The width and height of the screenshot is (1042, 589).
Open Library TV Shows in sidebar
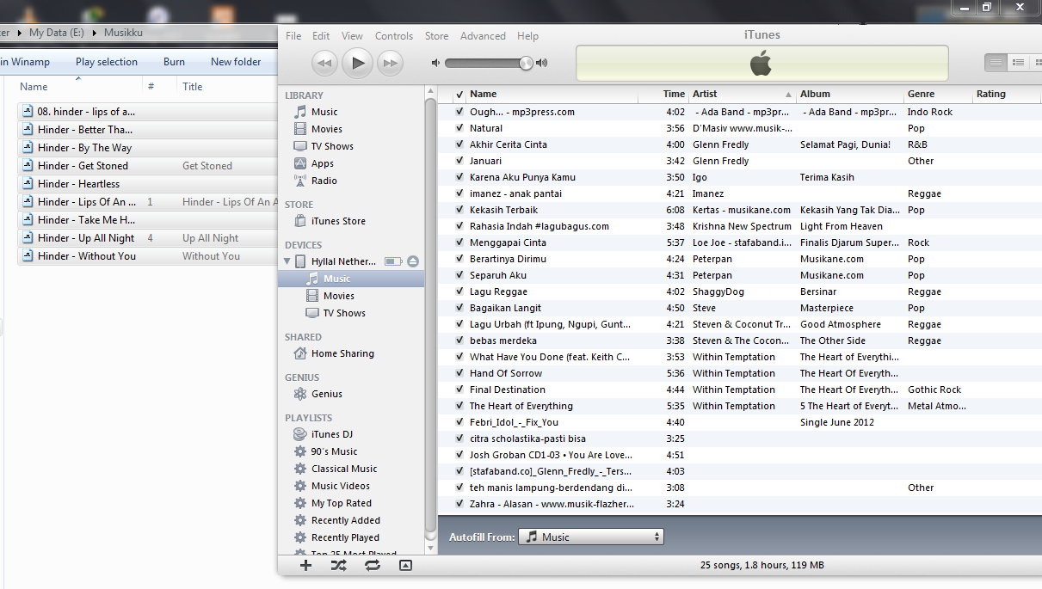[x=332, y=146]
